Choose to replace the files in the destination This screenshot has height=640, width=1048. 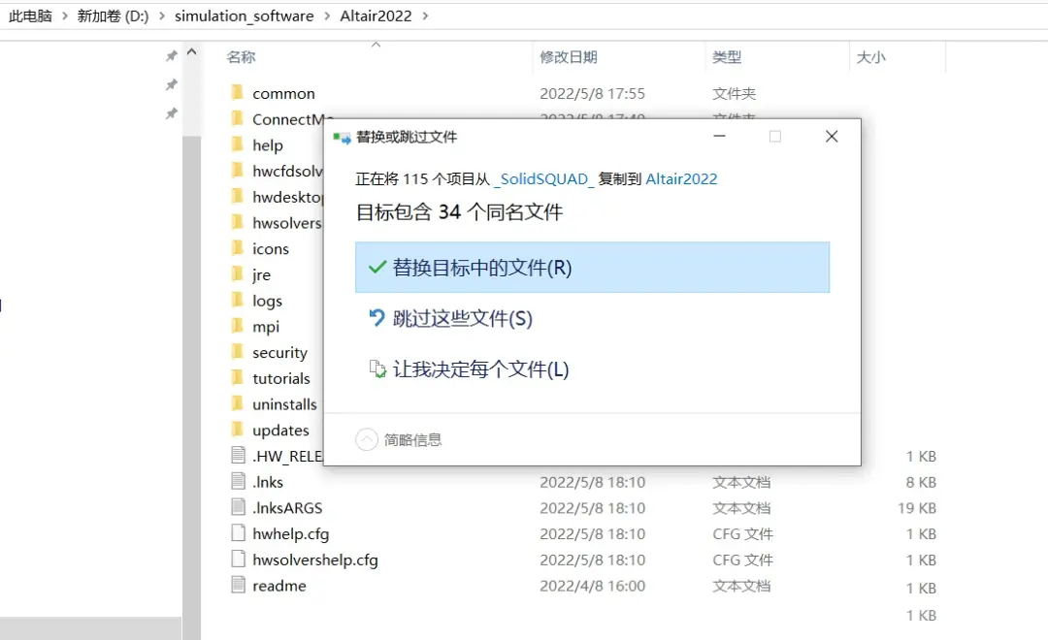[592, 268]
